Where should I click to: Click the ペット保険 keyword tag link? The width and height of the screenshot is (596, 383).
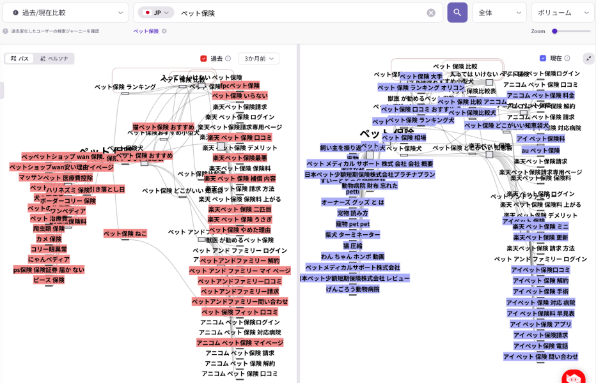(x=146, y=31)
